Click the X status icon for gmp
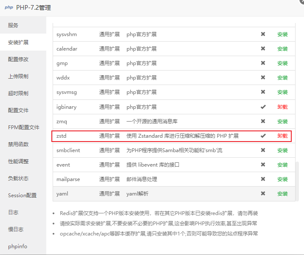Screen dimensions: 304x255 (x=263, y=63)
